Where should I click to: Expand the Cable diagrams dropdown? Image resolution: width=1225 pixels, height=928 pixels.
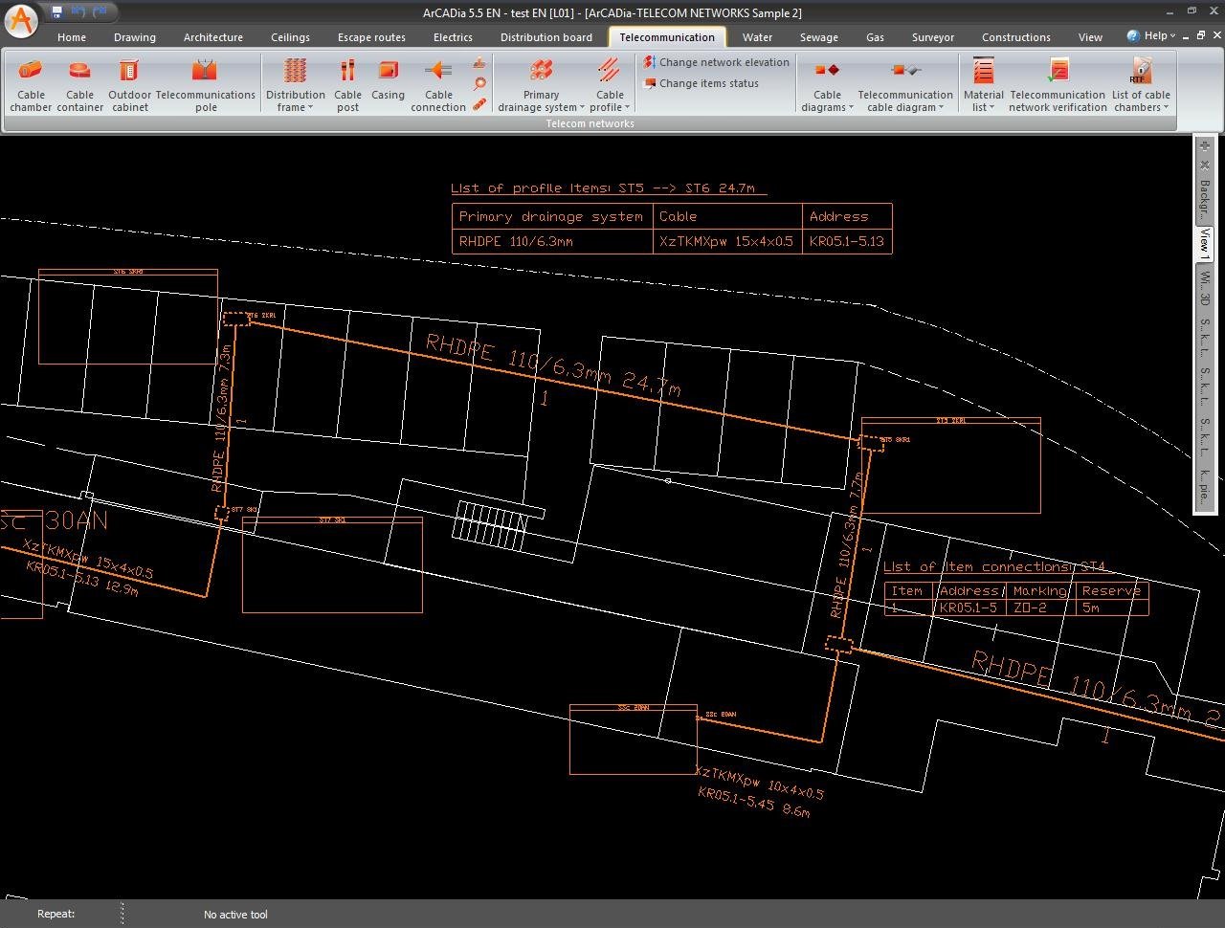(x=827, y=101)
